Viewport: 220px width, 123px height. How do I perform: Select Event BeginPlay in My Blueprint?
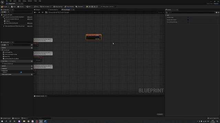click(x=8, y=52)
